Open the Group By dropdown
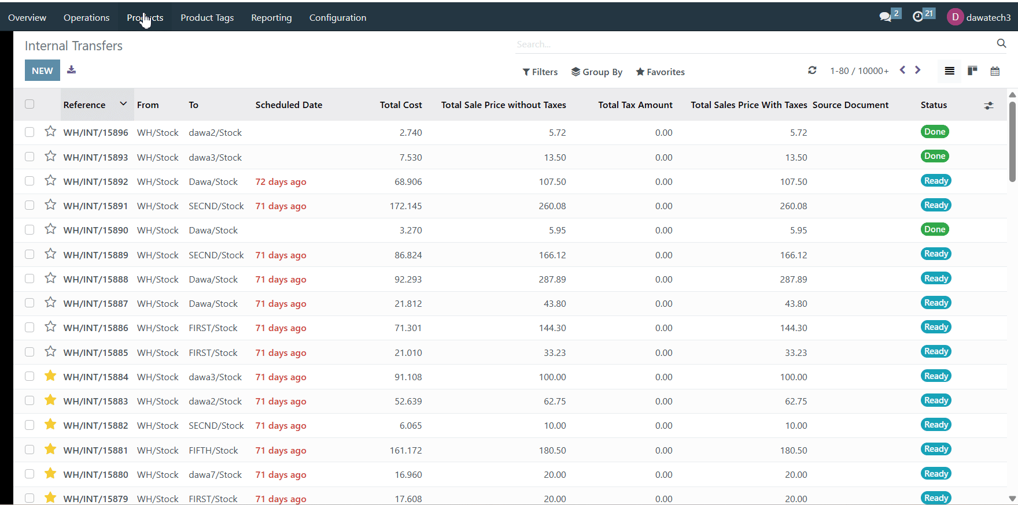The width and height of the screenshot is (1018, 505). [x=596, y=72]
